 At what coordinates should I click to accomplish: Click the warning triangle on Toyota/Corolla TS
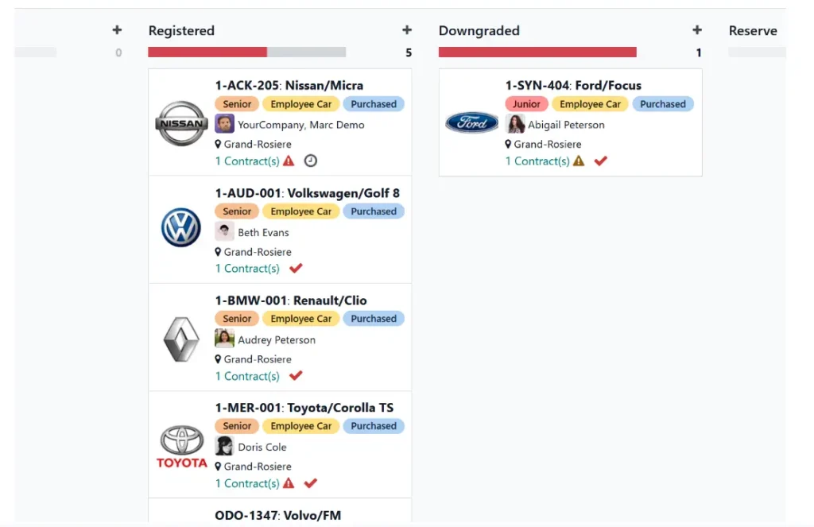click(289, 483)
